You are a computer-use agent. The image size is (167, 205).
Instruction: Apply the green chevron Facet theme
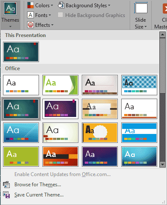click(60, 85)
